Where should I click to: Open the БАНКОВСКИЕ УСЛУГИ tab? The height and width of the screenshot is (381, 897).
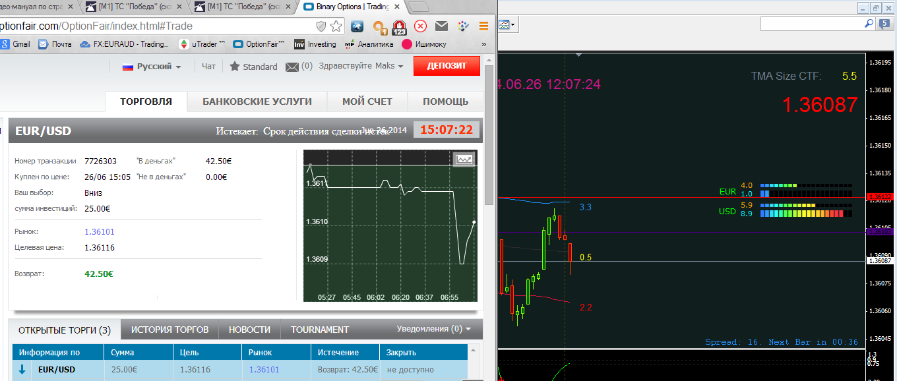pos(257,102)
